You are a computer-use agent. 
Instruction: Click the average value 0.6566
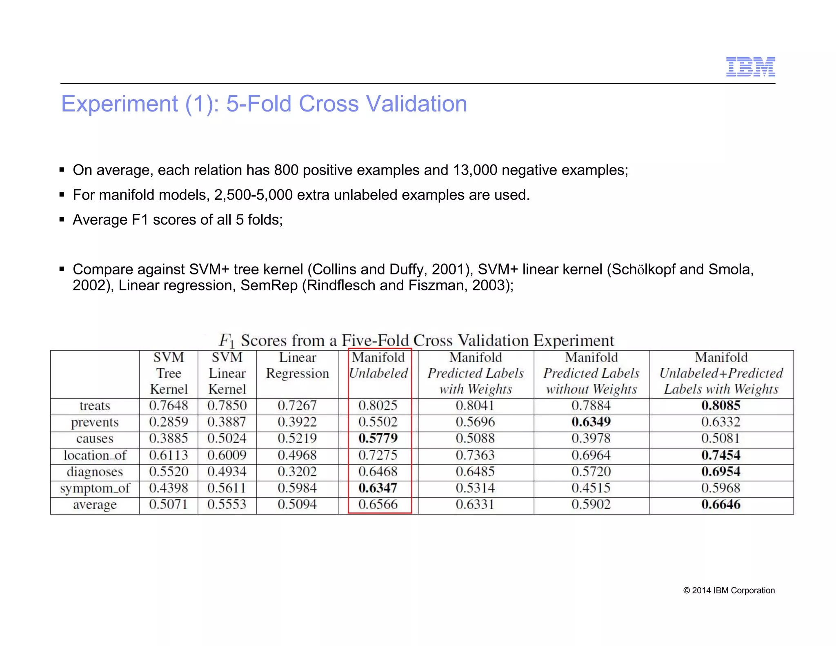(378, 504)
